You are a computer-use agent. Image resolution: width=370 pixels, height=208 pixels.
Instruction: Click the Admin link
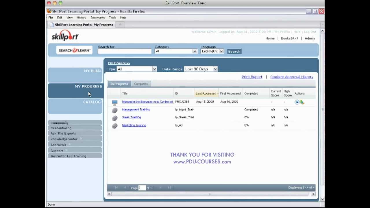[310, 38]
